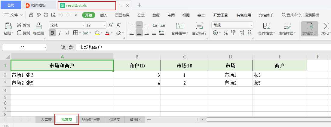Open the font size 12 dropdown
The height and width of the screenshot is (127, 331).
point(105,25)
